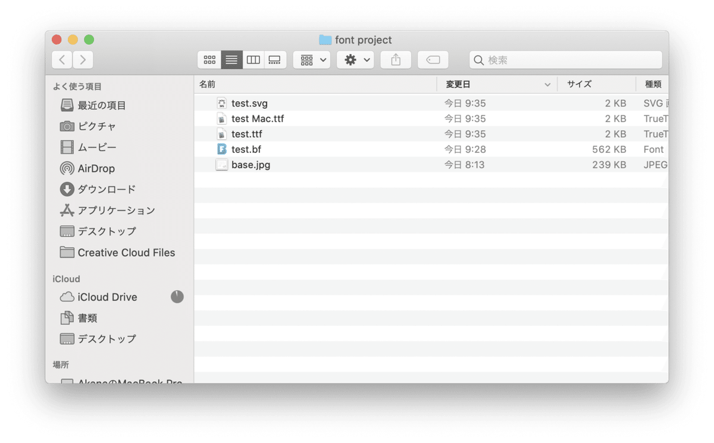This screenshot has height=443, width=714.
Task: Switch to icon view
Action: [x=209, y=59]
